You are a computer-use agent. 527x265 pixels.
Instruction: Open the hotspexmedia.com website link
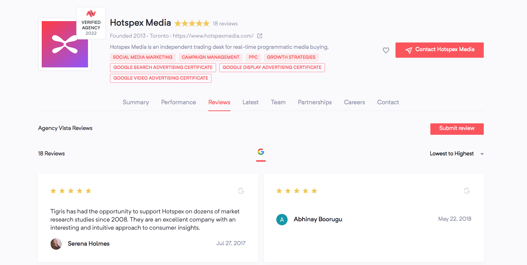(x=213, y=36)
